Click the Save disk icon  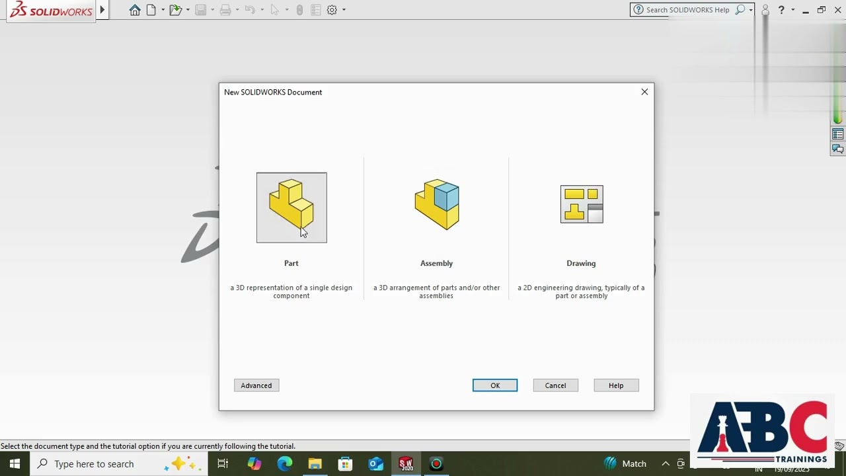click(200, 10)
